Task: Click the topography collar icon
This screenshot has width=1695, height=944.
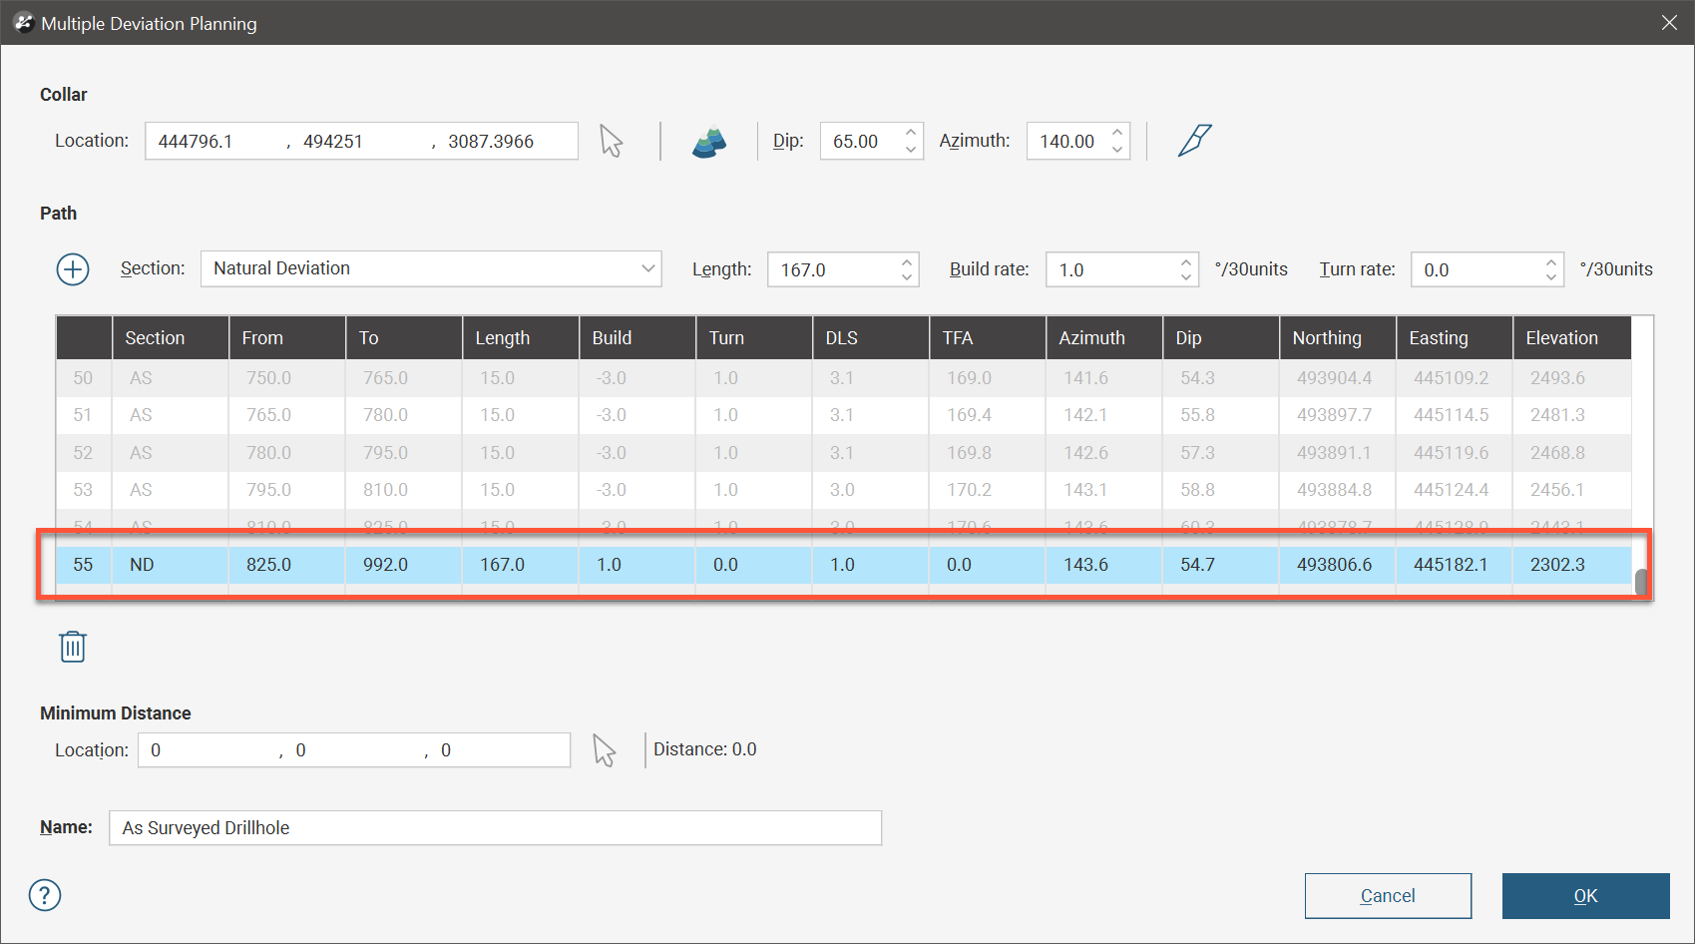Action: 709,142
